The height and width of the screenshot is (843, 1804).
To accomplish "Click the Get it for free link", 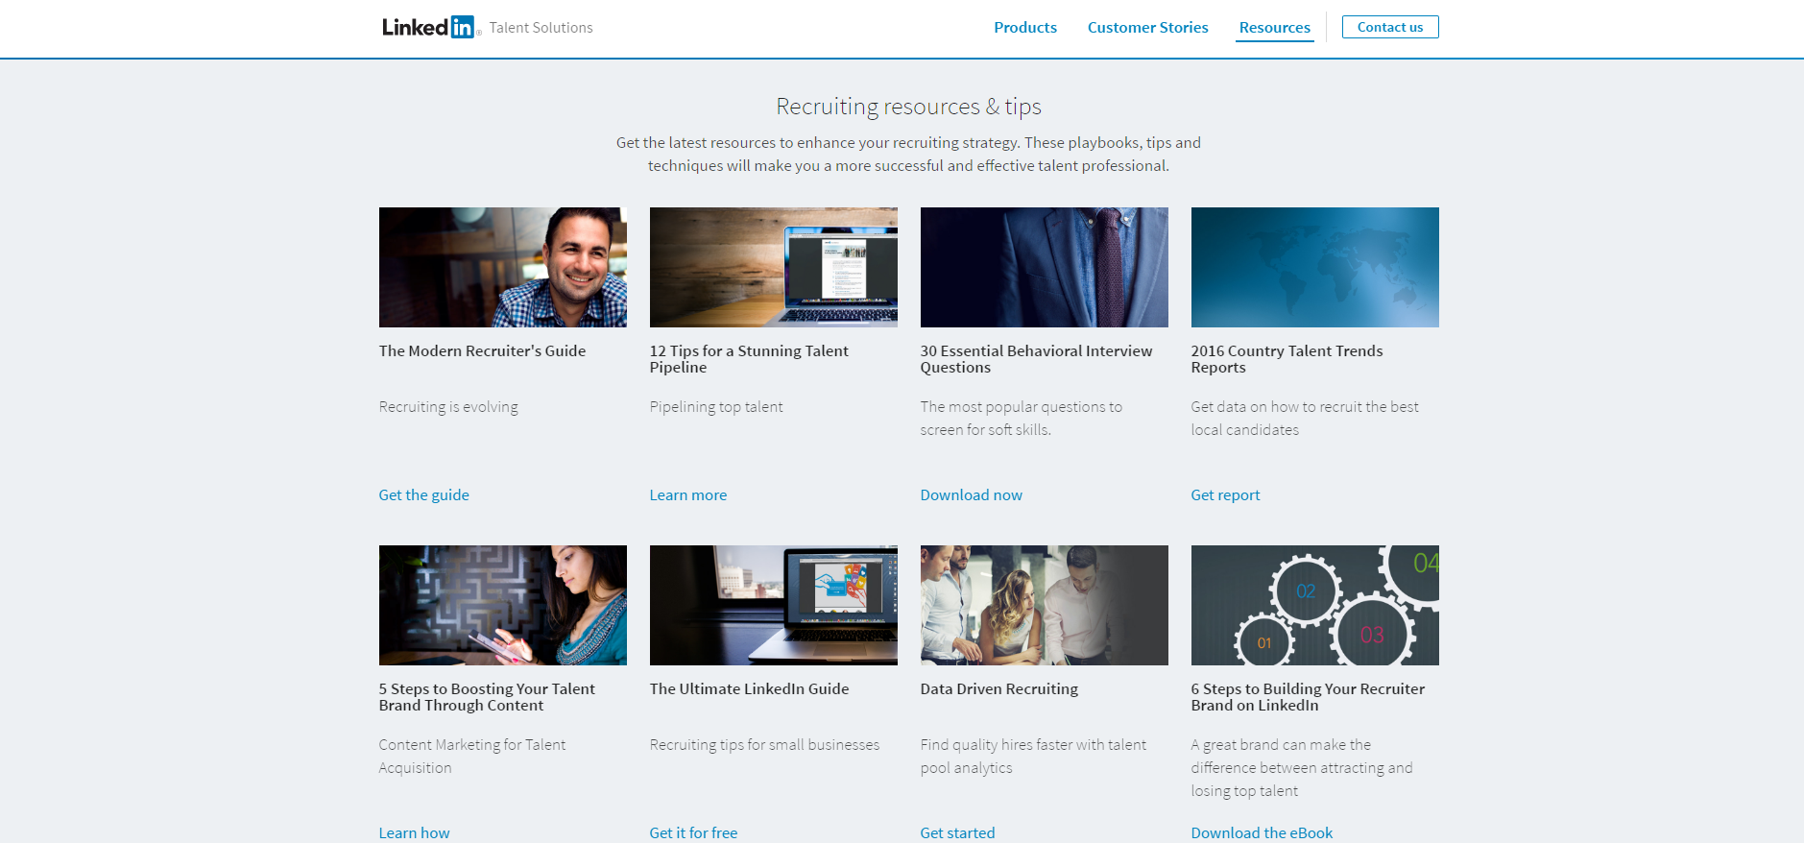I will 693,832.
